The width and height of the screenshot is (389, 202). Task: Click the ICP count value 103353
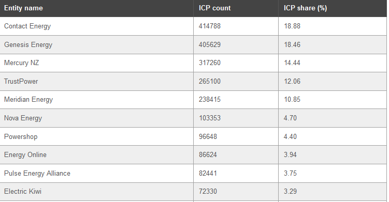click(x=209, y=118)
